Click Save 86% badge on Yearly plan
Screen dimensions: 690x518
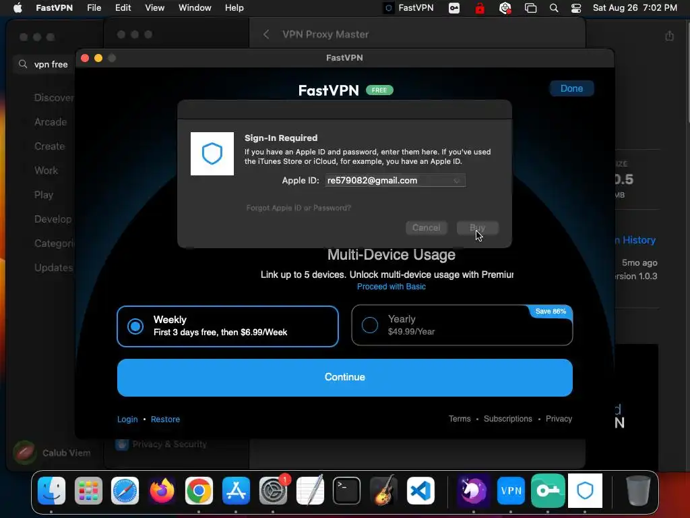coord(551,312)
